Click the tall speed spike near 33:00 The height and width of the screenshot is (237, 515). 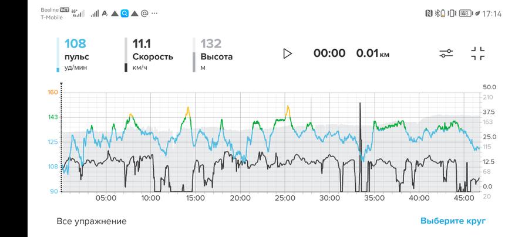361,147
